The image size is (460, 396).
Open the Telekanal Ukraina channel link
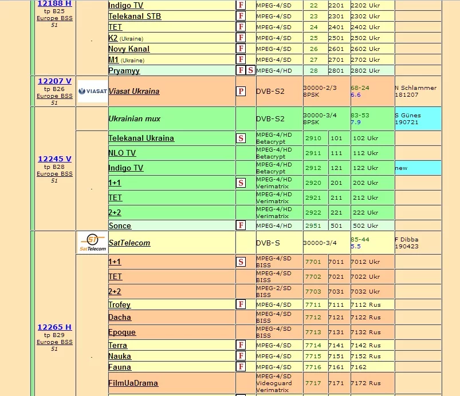tap(141, 138)
